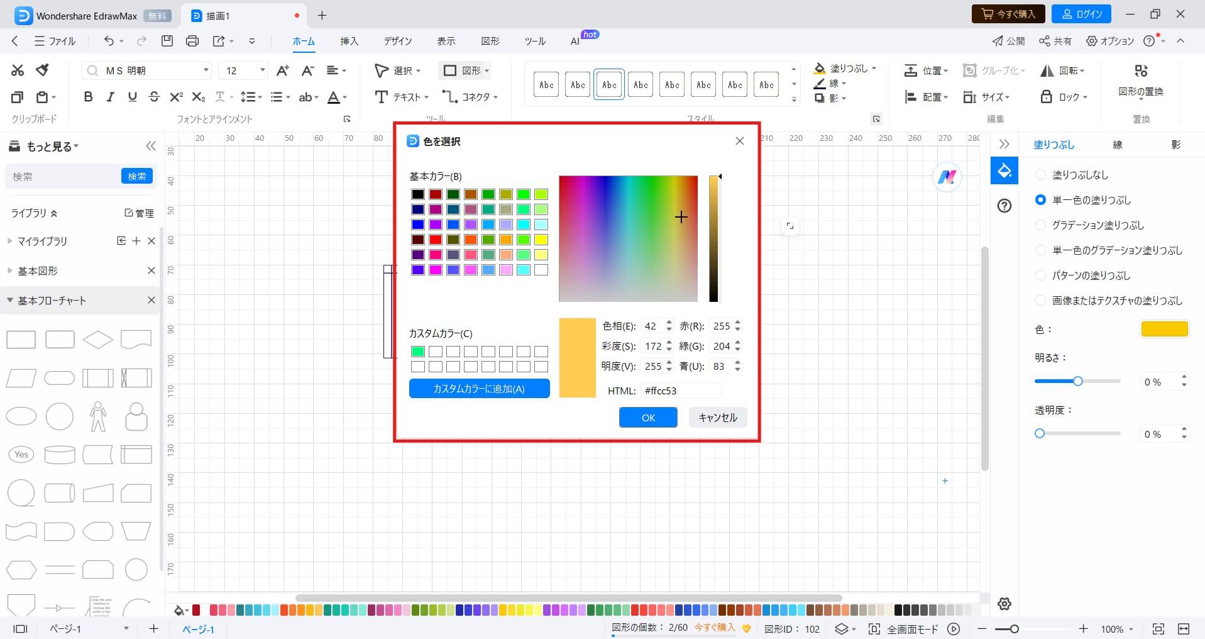Open the font size dropdown
The image size is (1205, 639).
pos(263,70)
